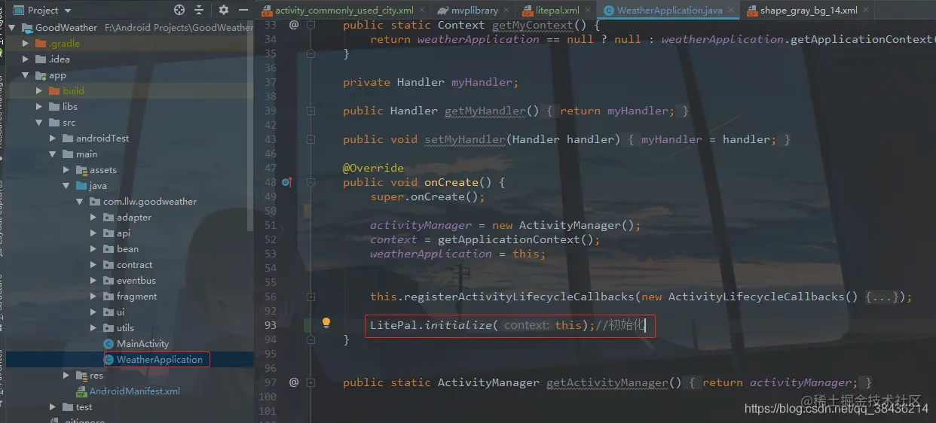Hide the Project panel with minus icon
Screen dimensions: 936x423
pos(243,10)
